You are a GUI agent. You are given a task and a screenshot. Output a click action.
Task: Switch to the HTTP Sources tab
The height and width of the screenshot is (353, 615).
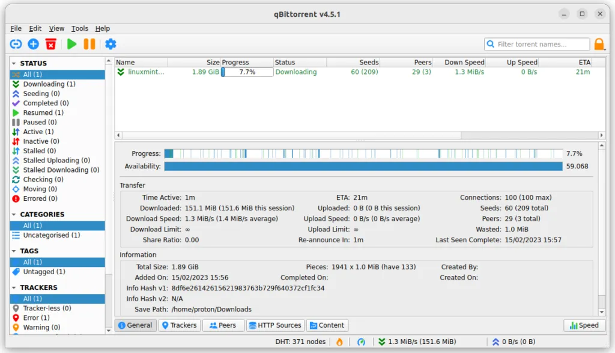pyautogui.click(x=275, y=325)
